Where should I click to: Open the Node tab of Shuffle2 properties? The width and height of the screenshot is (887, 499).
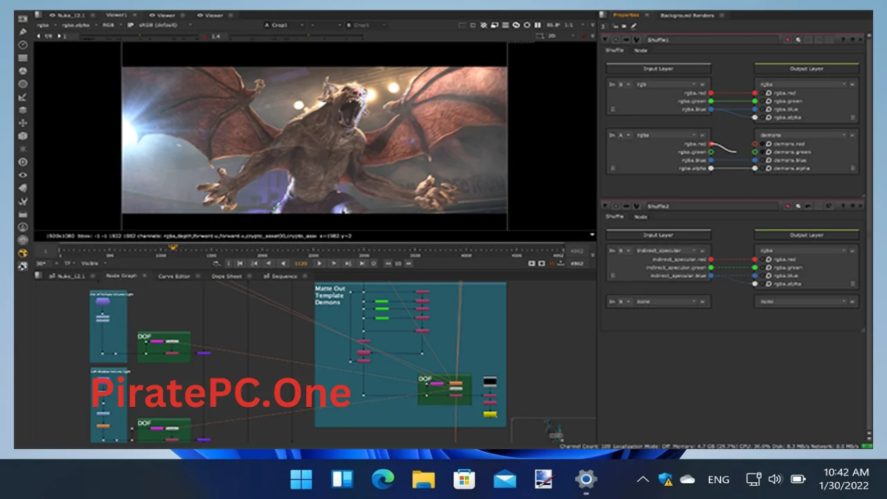641,217
